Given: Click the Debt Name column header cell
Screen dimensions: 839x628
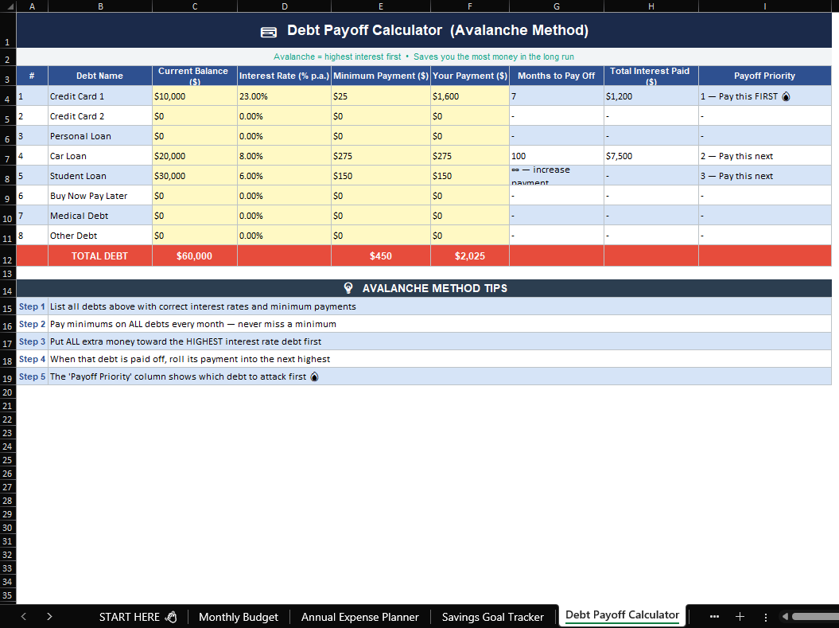Looking at the screenshot, I should click(100, 76).
